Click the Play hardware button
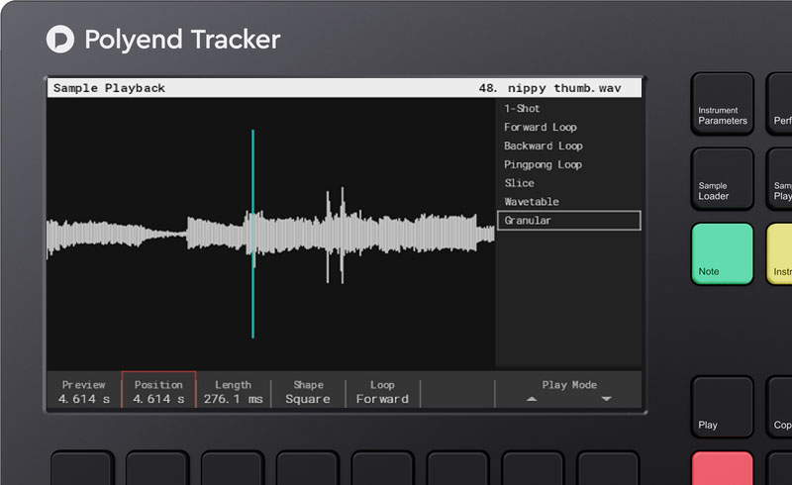This screenshot has height=485, width=792. (723, 406)
